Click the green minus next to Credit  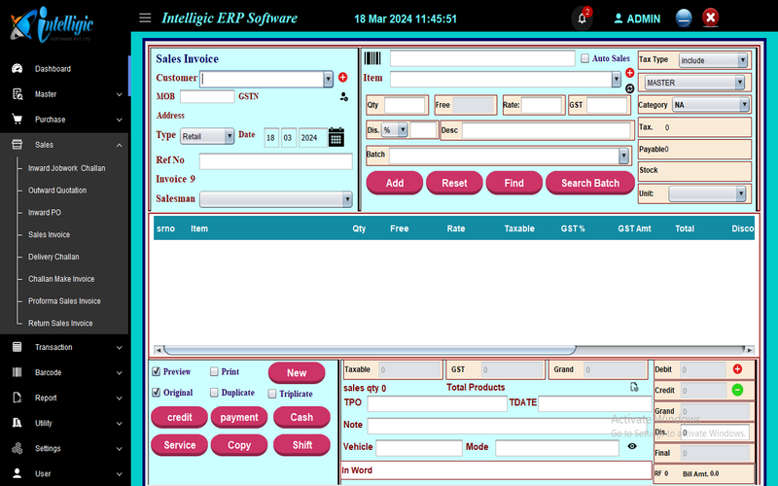(x=737, y=390)
